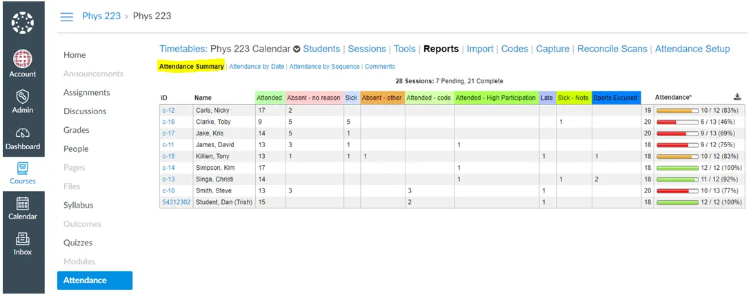
Task: Click the green Attended column header
Action: [x=270, y=98]
